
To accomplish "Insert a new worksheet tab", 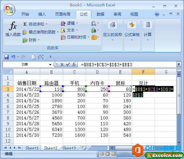I will click(84, 148).
